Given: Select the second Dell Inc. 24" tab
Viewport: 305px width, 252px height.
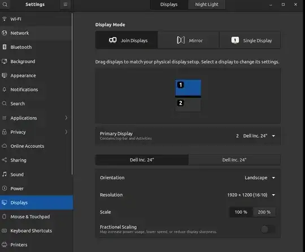Looking at the screenshot, I should pos(234,160).
